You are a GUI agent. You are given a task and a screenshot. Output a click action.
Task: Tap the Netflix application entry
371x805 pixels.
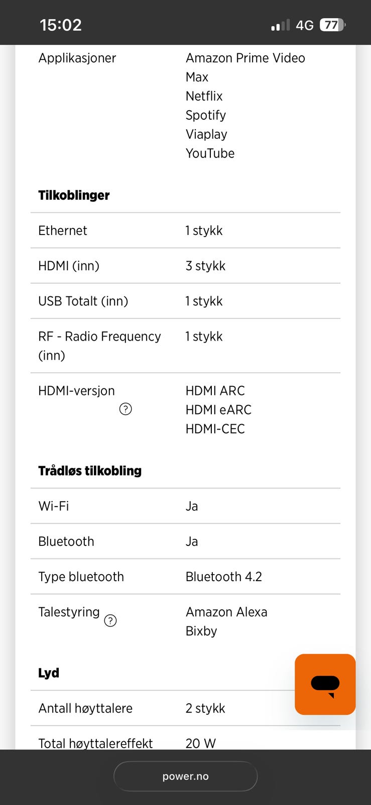pyautogui.click(x=204, y=96)
